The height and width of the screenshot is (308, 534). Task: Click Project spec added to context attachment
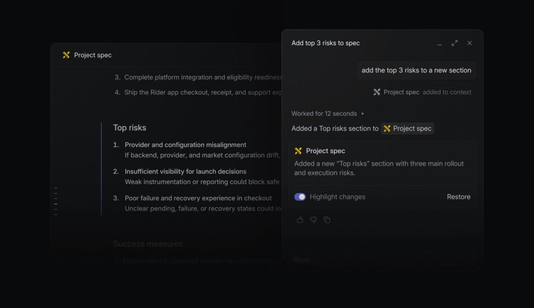(422, 92)
